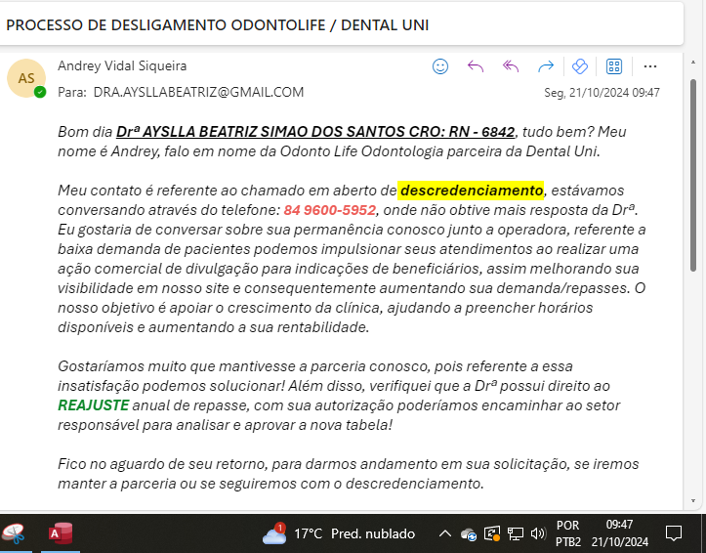Add an emoji reaction to the email
This screenshot has width=706, height=553.
click(x=439, y=66)
